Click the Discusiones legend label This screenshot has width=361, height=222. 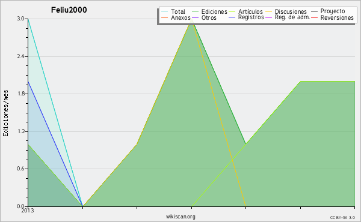(x=291, y=11)
